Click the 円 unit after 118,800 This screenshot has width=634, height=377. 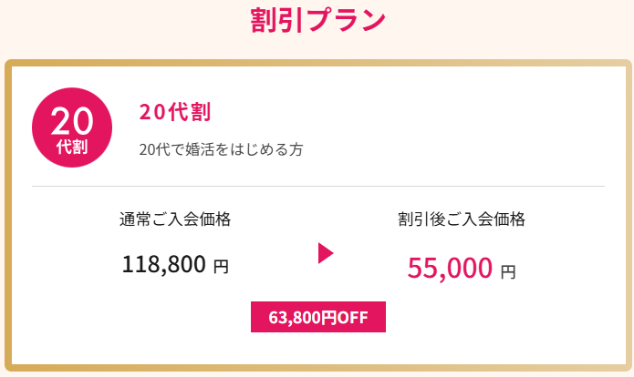(221, 267)
